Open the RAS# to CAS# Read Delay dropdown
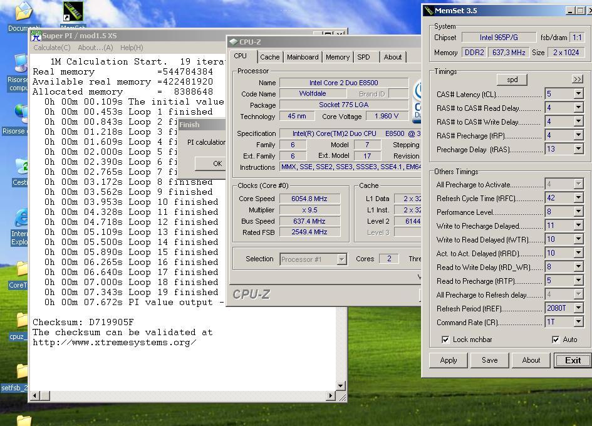Screen dimensions: 592x426 [x=578, y=108]
